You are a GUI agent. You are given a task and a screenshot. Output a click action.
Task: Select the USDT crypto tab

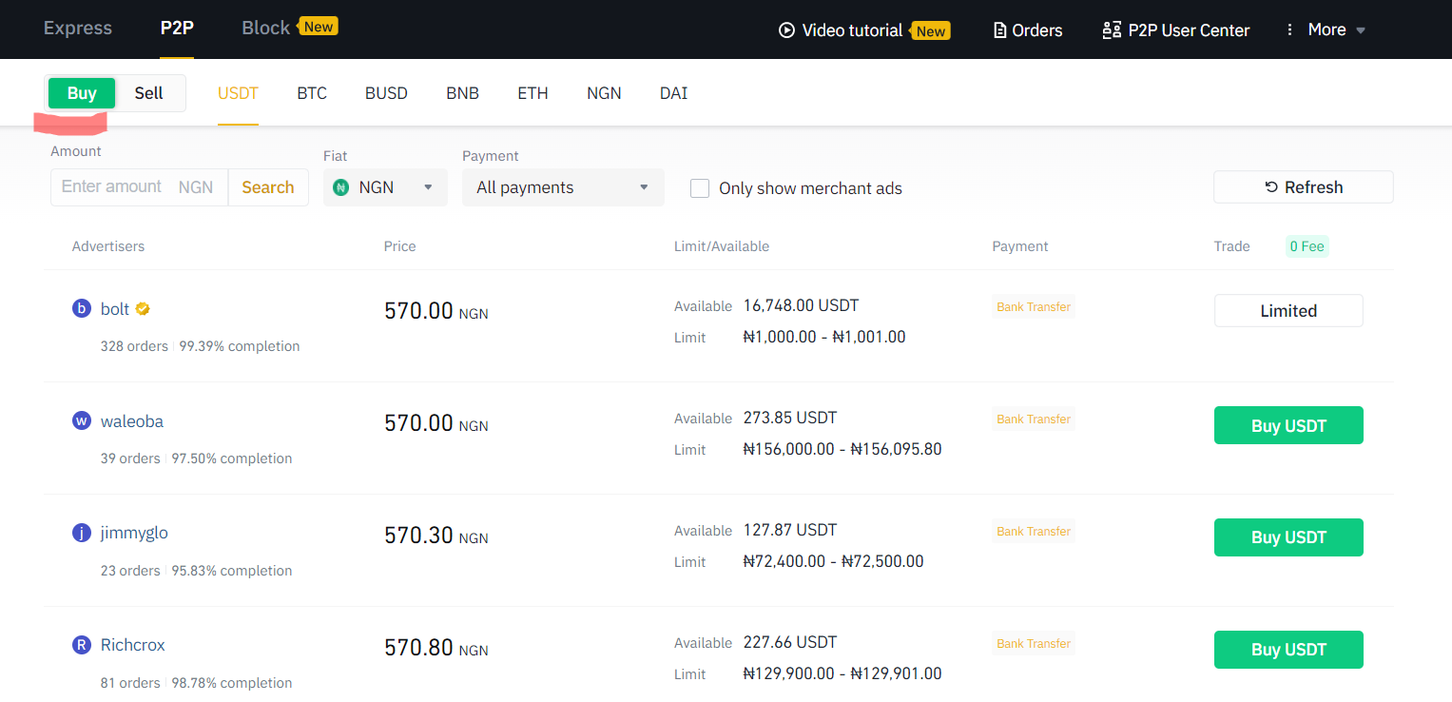(238, 93)
